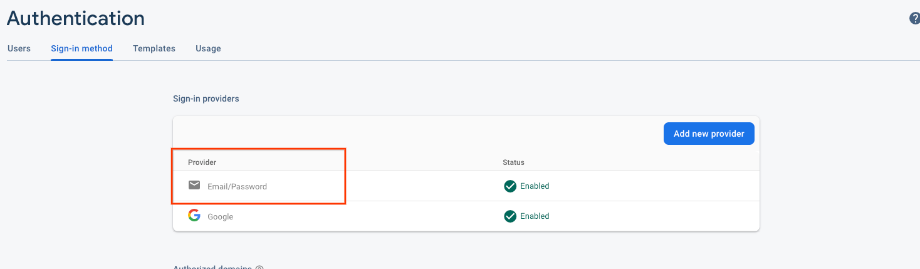Click the Authorized domains help icon
The height and width of the screenshot is (269, 920).
(259, 267)
